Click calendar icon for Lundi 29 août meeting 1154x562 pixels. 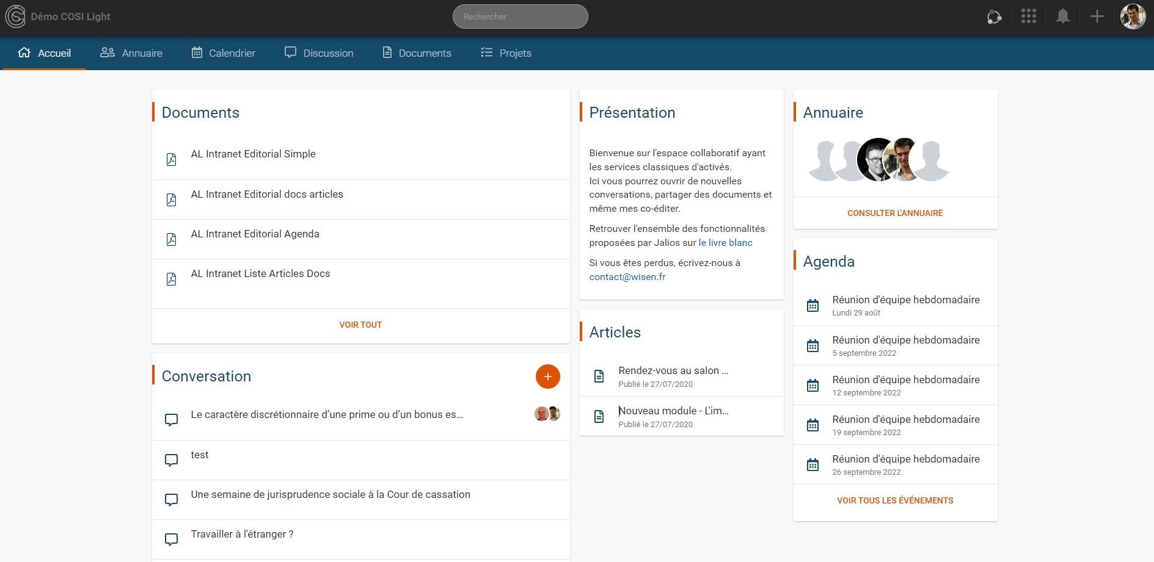tap(813, 305)
